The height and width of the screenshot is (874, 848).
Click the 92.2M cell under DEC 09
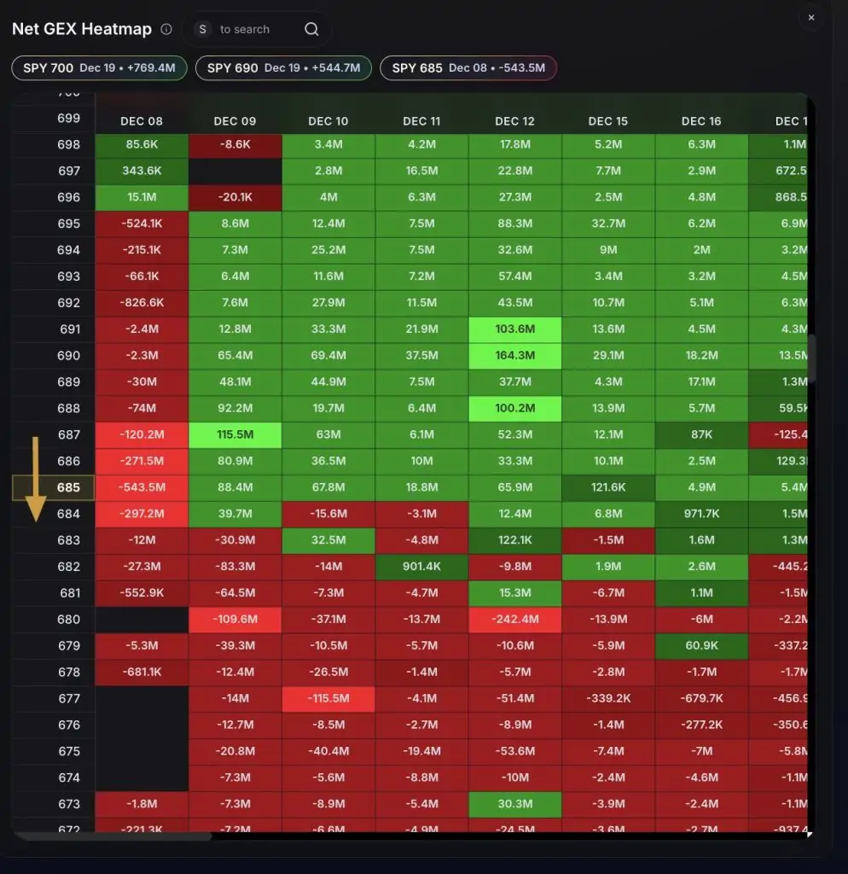(235, 408)
